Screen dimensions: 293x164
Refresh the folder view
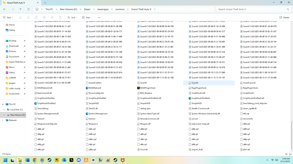(x=28, y=9)
